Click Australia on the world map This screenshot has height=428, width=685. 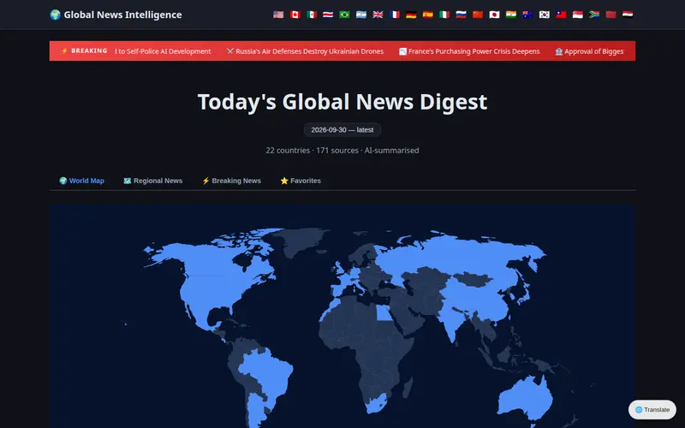tap(524, 400)
